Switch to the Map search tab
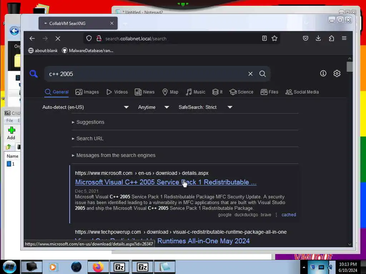This screenshot has width=366, height=274. coord(170,92)
